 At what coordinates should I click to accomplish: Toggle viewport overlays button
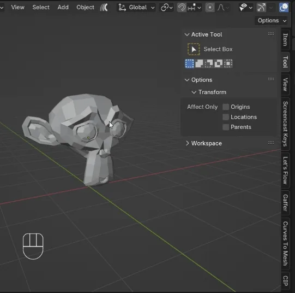tap(284, 8)
